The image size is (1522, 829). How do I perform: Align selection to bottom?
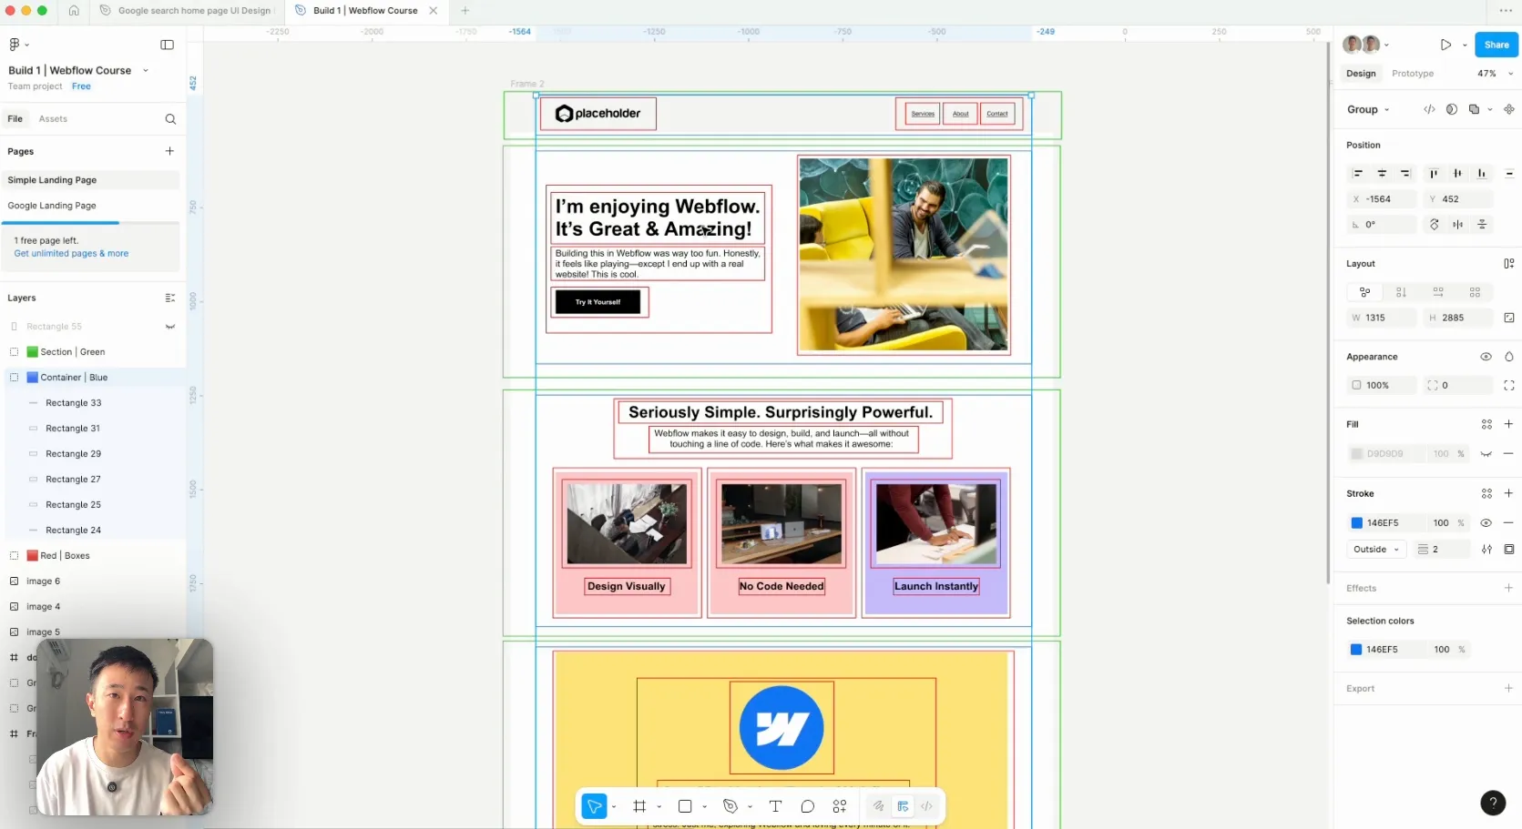[1482, 173]
